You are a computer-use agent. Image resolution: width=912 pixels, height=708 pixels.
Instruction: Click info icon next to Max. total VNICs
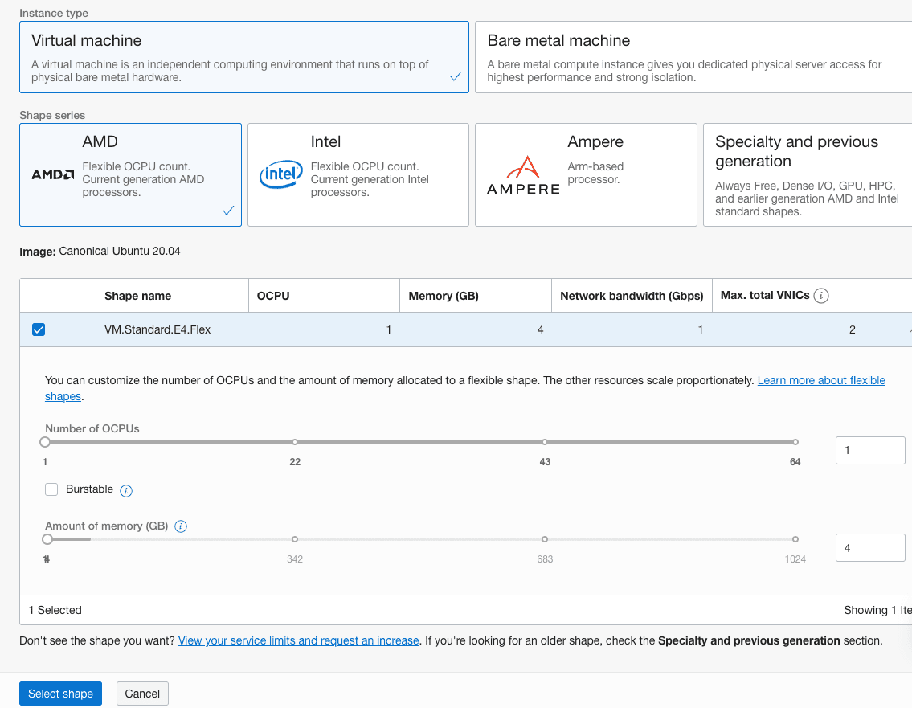pyautogui.click(x=821, y=296)
